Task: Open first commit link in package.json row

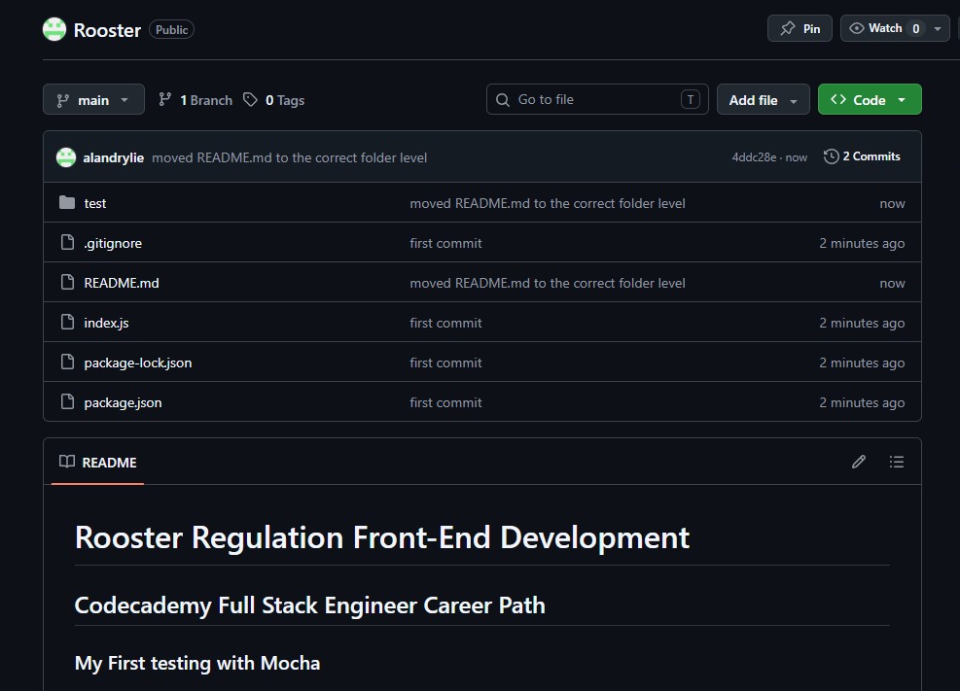Action: pos(445,402)
